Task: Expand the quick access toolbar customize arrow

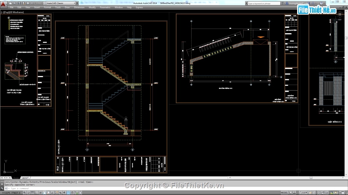Action: click(77, 3)
